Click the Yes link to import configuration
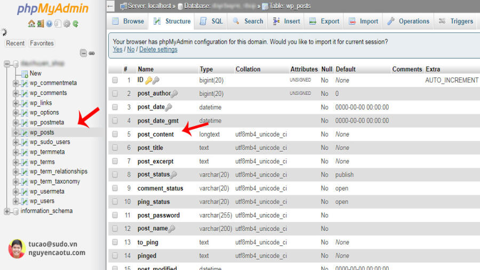The width and height of the screenshot is (480, 270). (x=117, y=49)
